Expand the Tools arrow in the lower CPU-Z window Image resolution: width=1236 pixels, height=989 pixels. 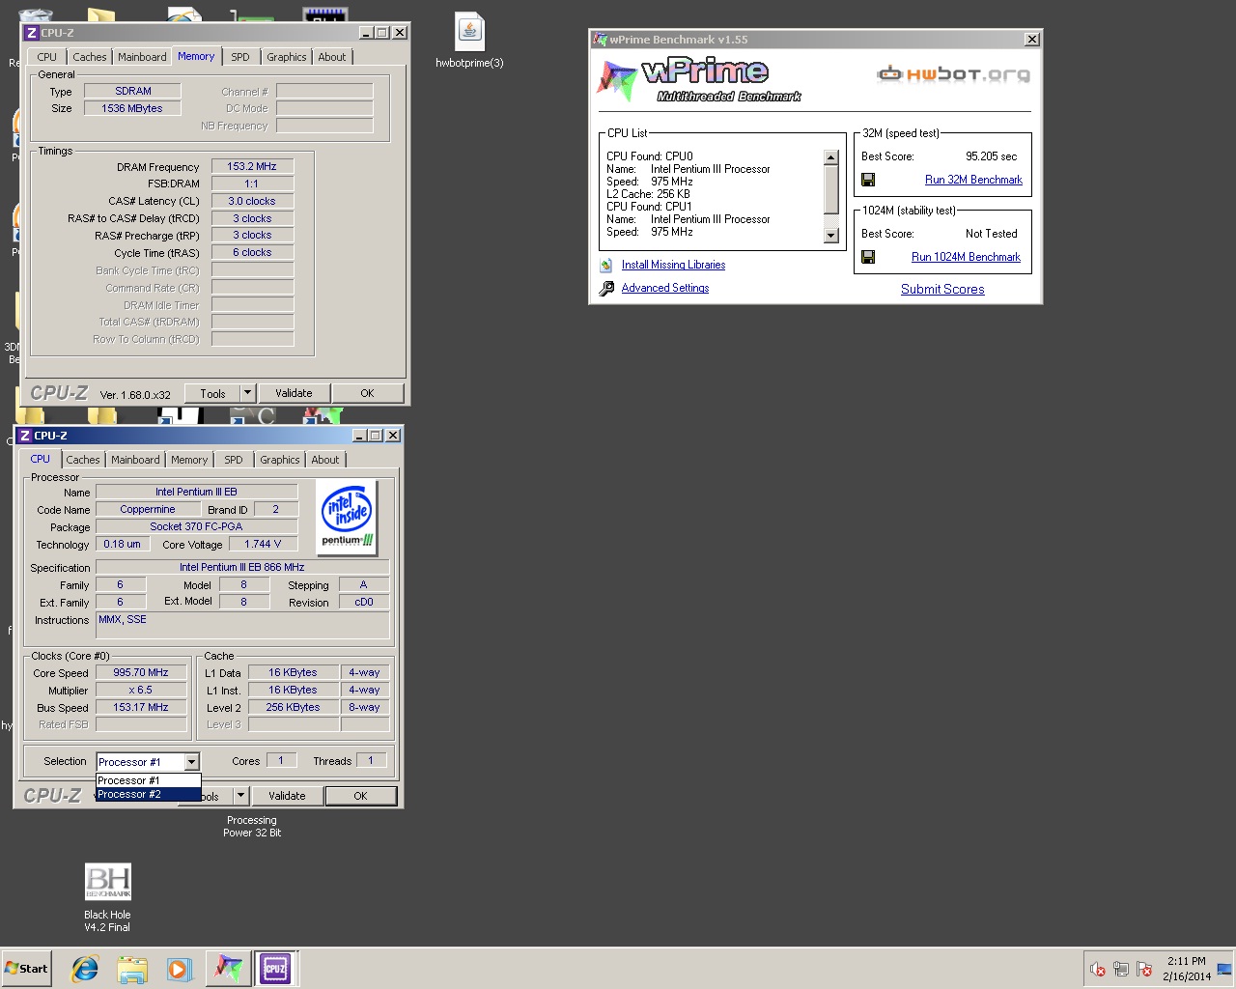(x=240, y=796)
